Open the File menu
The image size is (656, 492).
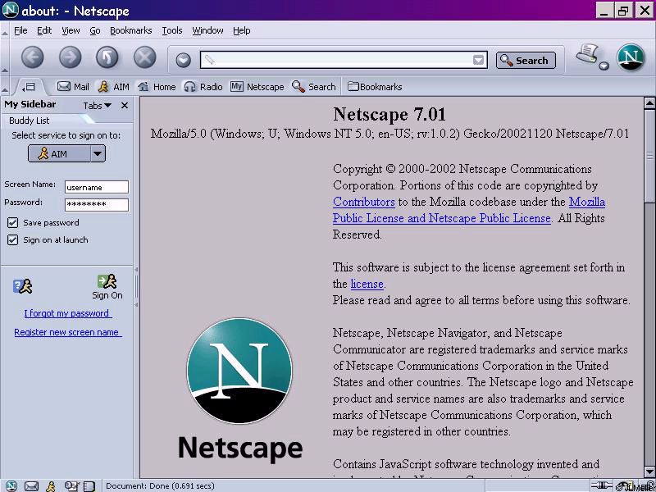[x=20, y=30]
